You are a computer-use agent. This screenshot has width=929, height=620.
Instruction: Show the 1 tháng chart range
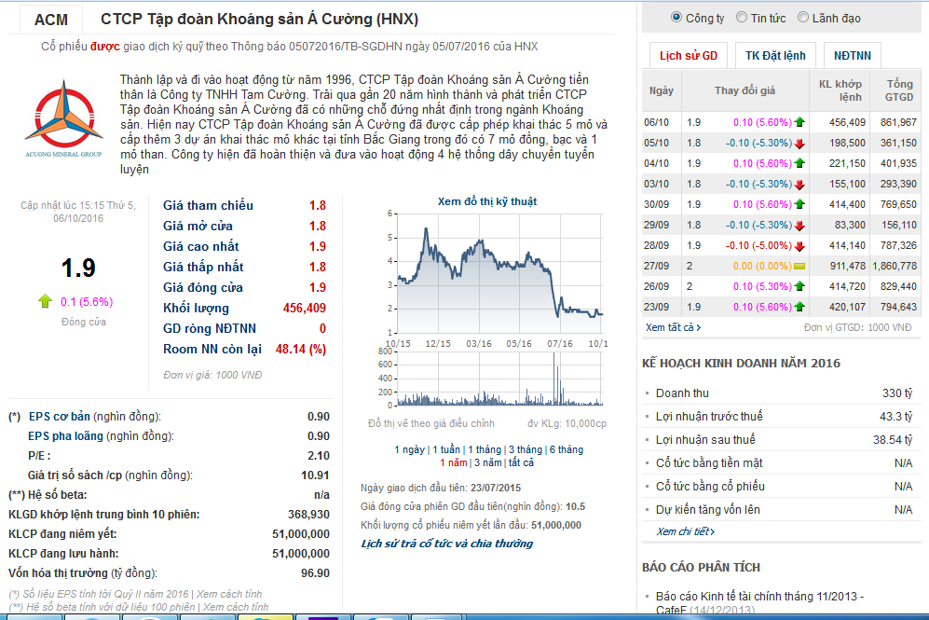pyautogui.click(x=484, y=449)
